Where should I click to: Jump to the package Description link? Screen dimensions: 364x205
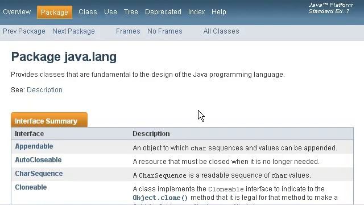(44, 90)
